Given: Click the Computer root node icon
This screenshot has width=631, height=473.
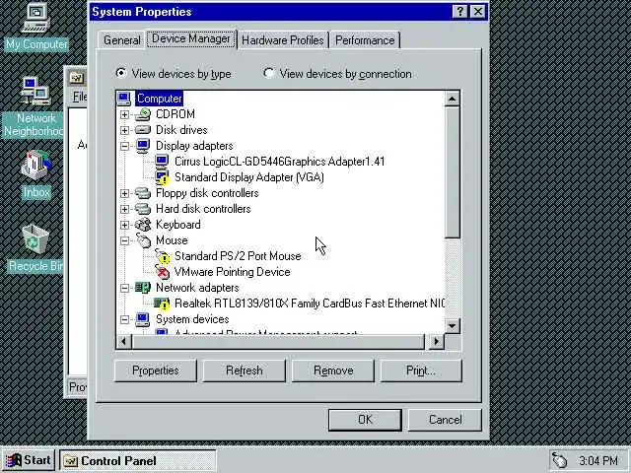Looking at the screenshot, I should click(123, 99).
